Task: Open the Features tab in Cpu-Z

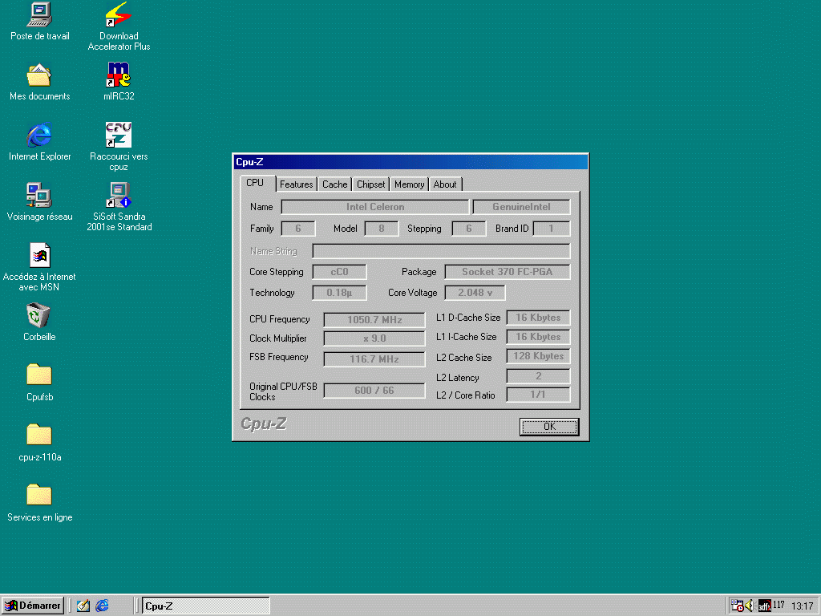Action: pyautogui.click(x=297, y=184)
